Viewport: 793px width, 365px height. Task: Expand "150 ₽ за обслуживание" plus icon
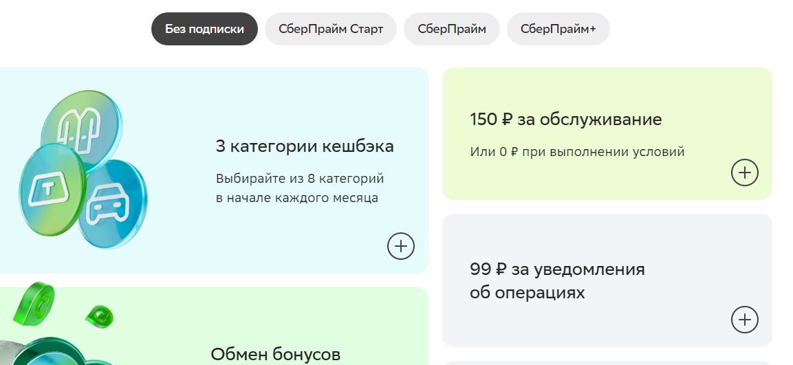(745, 173)
